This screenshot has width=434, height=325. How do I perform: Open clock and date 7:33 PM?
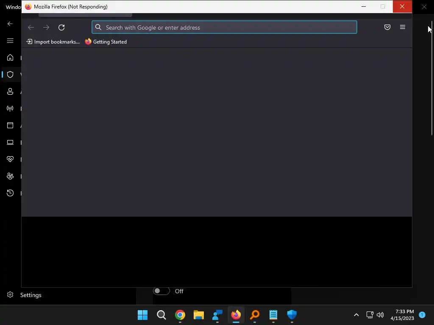pyautogui.click(x=402, y=315)
